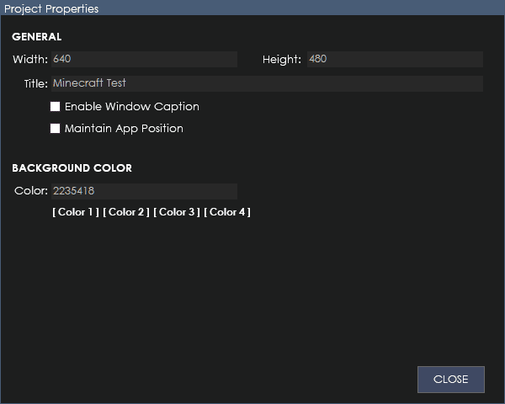
Task: Select the Color 2 preset
Action: [x=126, y=212]
